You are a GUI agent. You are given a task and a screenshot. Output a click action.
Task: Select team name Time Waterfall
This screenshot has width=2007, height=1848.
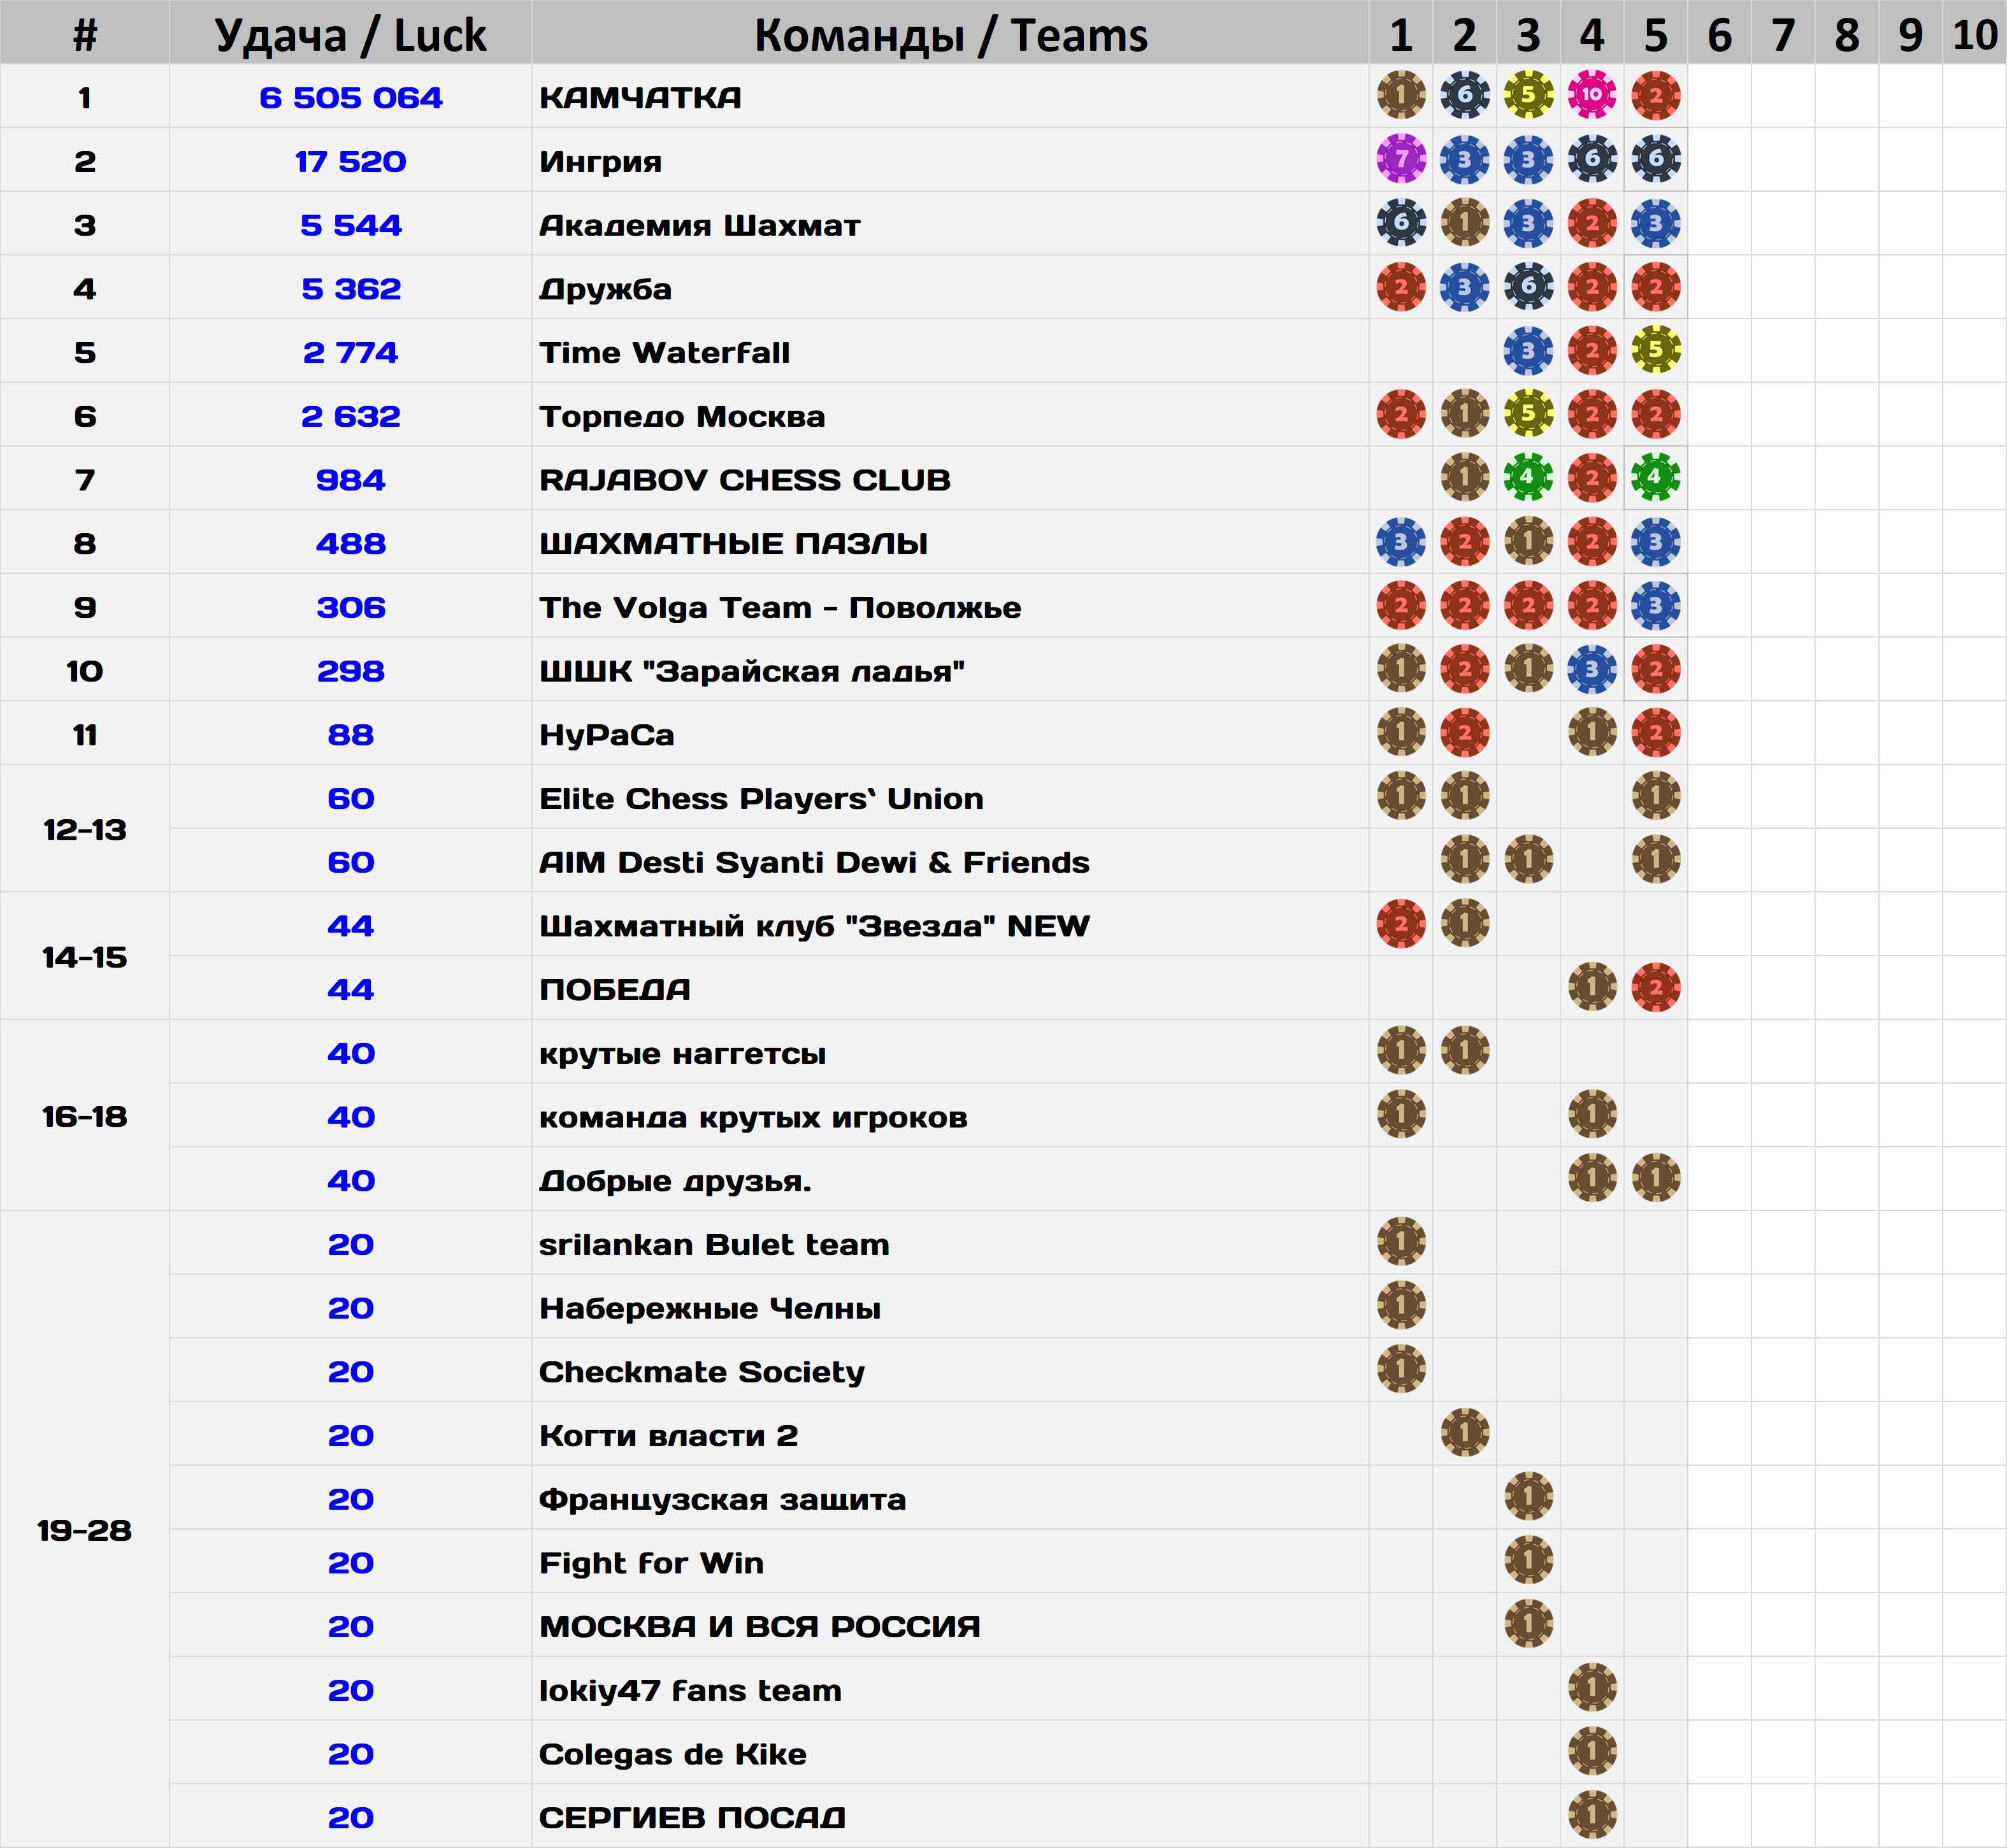tap(665, 353)
